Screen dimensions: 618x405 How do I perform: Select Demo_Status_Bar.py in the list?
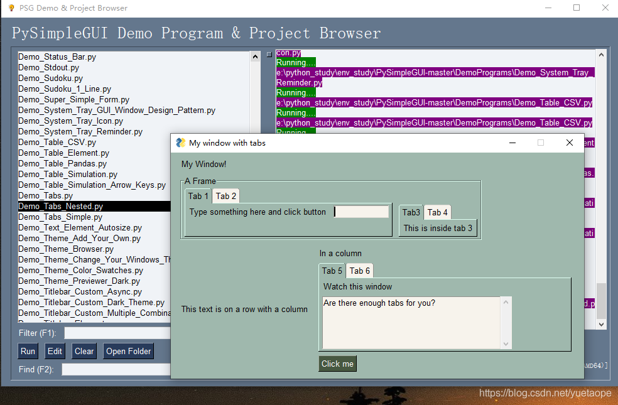click(57, 57)
